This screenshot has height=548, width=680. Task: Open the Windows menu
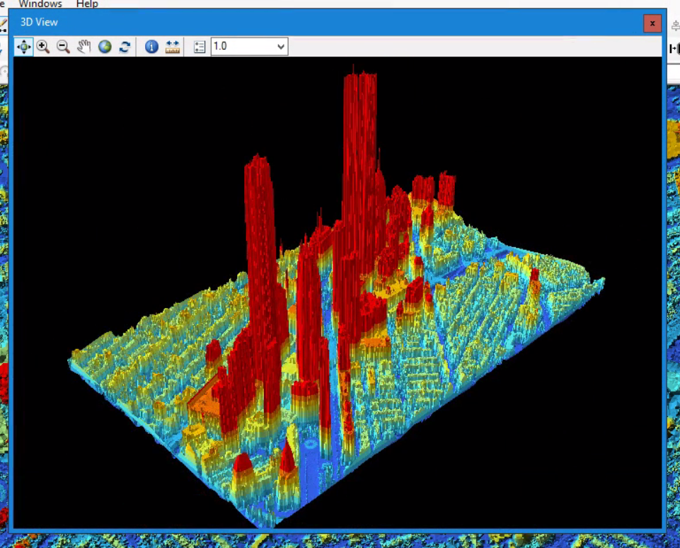40,4
